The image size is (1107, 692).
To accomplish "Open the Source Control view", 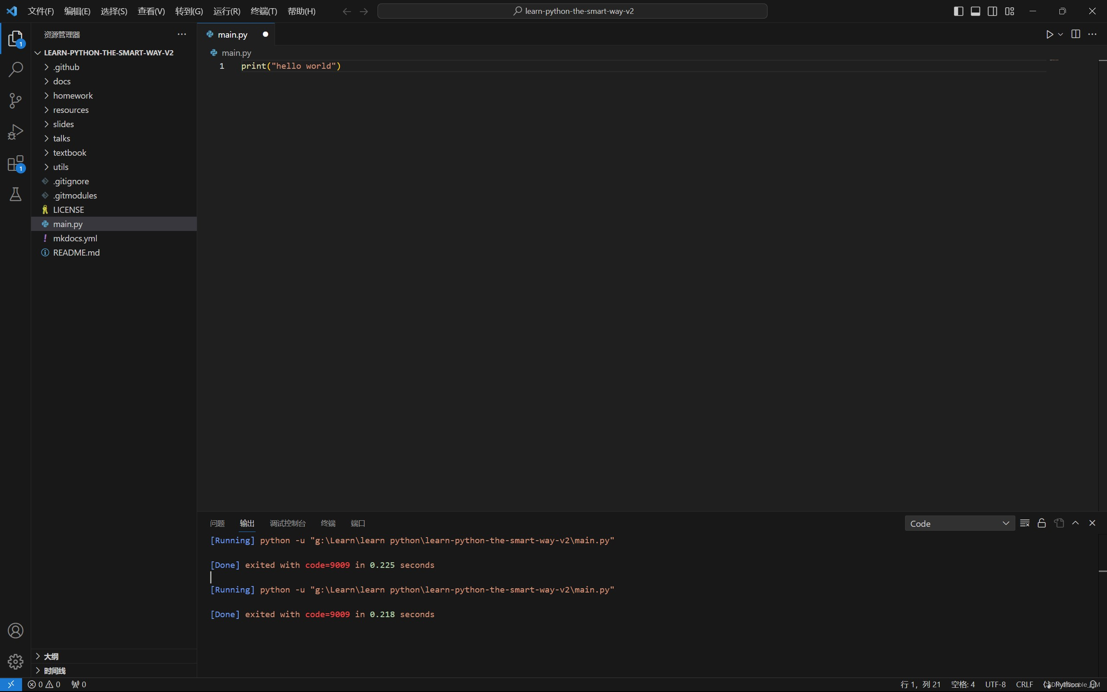I will pyautogui.click(x=16, y=101).
